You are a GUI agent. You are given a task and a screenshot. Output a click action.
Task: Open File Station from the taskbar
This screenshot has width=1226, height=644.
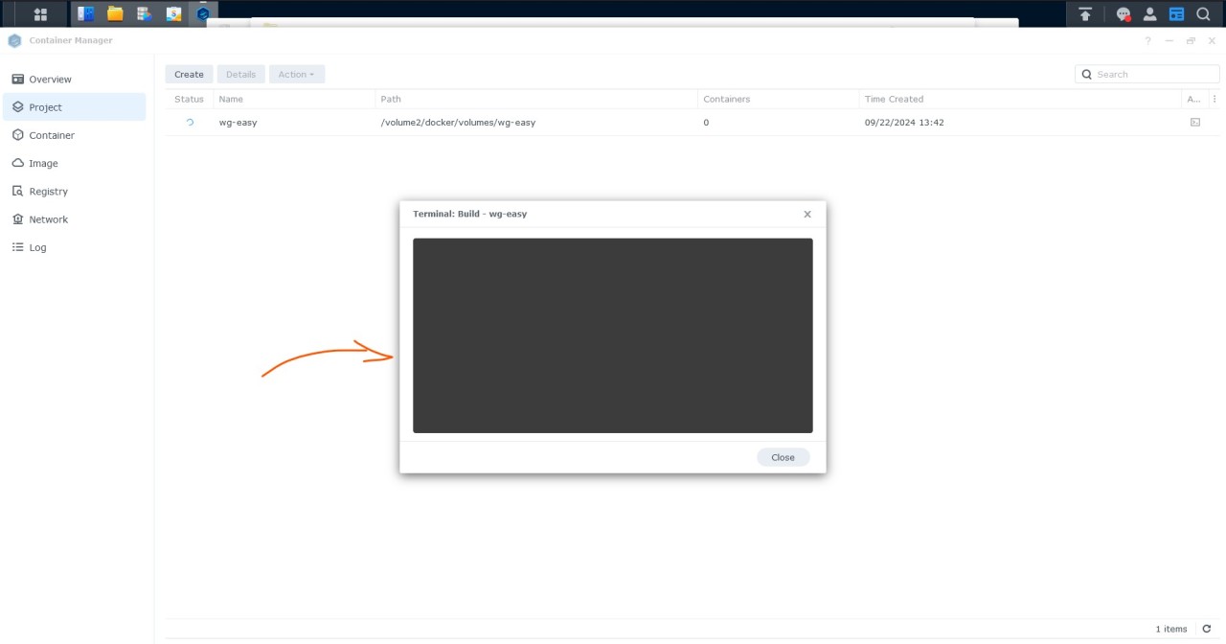tap(114, 13)
